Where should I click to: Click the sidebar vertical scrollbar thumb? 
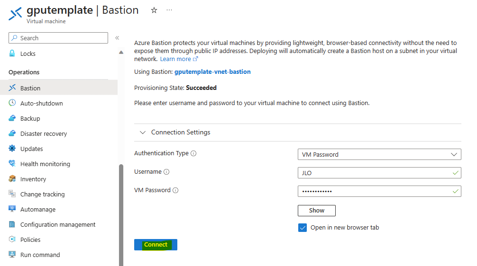[121, 215]
